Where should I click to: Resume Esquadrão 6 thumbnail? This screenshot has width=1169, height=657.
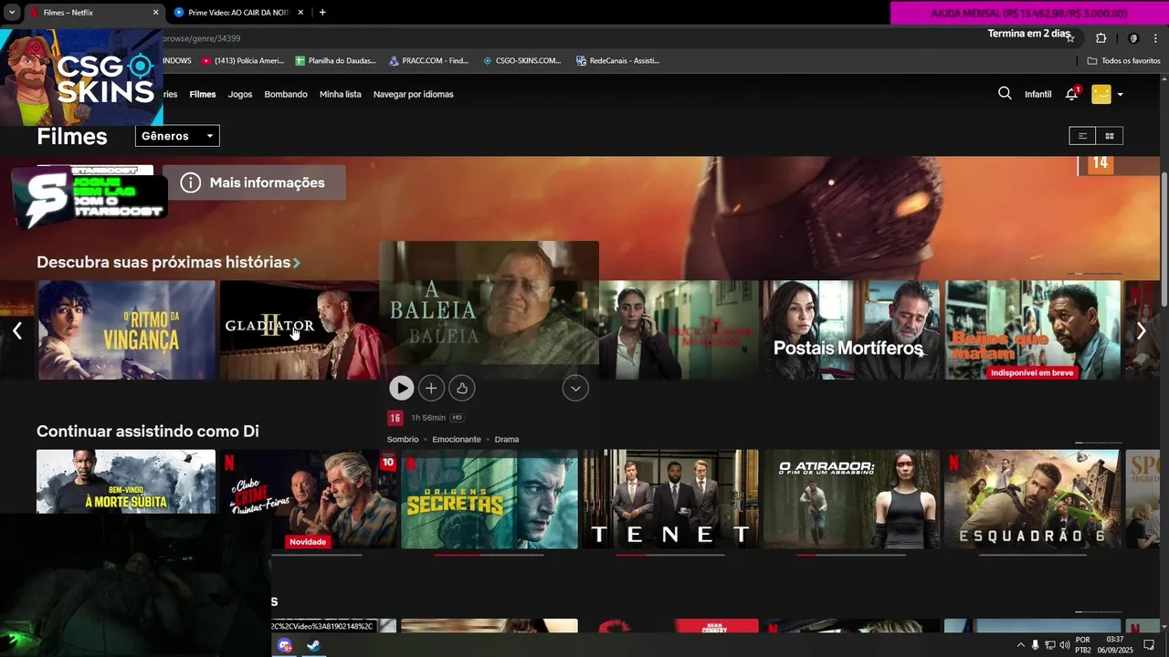(x=1033, y=498)
